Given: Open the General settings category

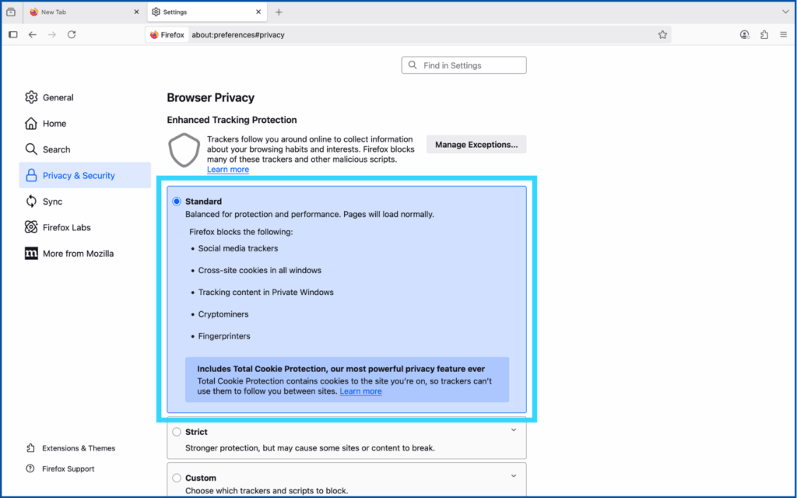Looking at the screenshot, I should point(58,97).
